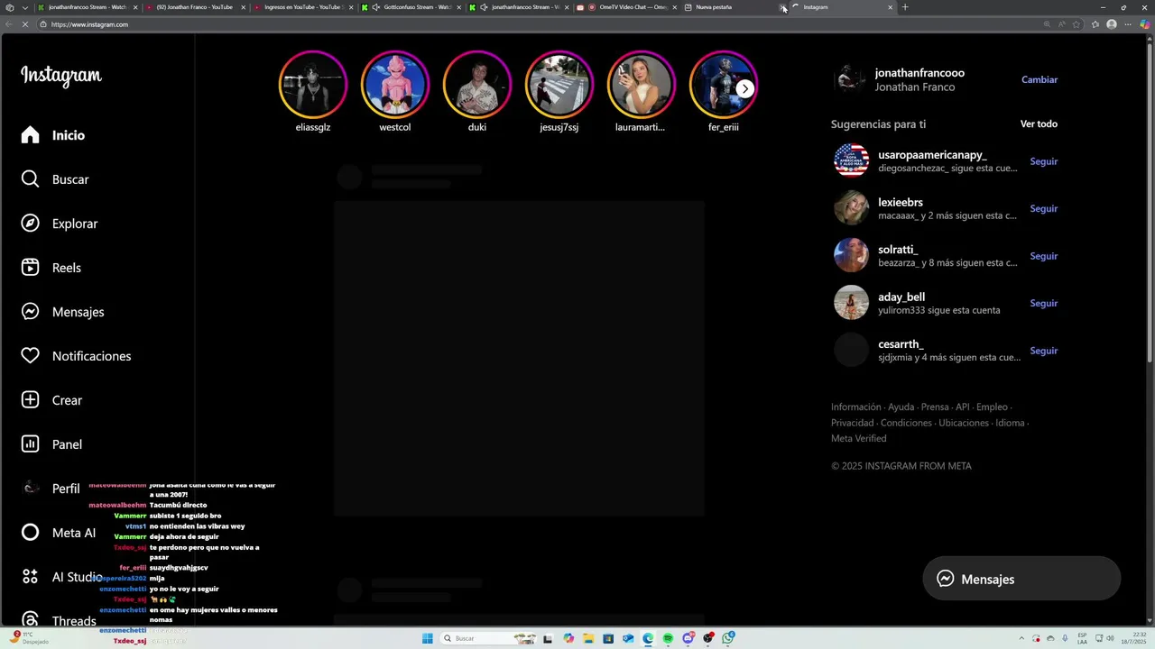
Task: Open File Explorer from taskbar
Action: coord(588,638)
